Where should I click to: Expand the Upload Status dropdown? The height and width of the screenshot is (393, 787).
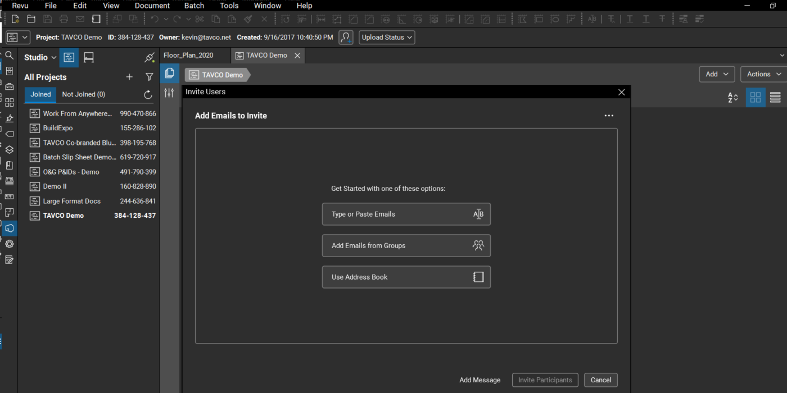(387, 38)
